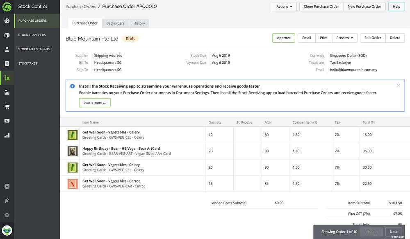Dismiss the Stock Receiving app banner
Image resolution: width=410 pixels, height=239 pixels.
398,86
